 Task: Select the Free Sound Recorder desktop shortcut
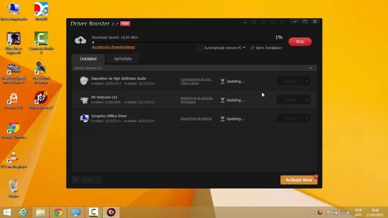[41, 73]
